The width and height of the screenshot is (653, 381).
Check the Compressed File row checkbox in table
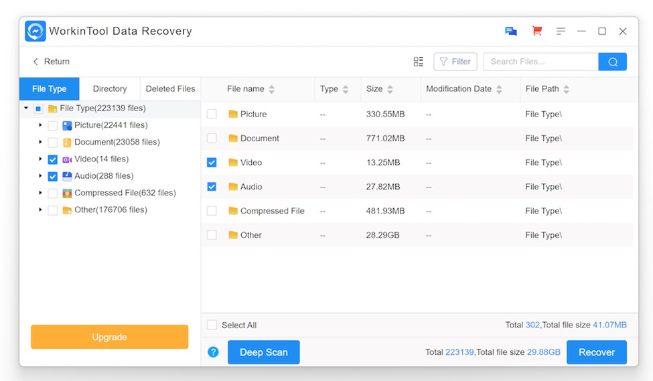pyautogui.click(x=212, y=211)
